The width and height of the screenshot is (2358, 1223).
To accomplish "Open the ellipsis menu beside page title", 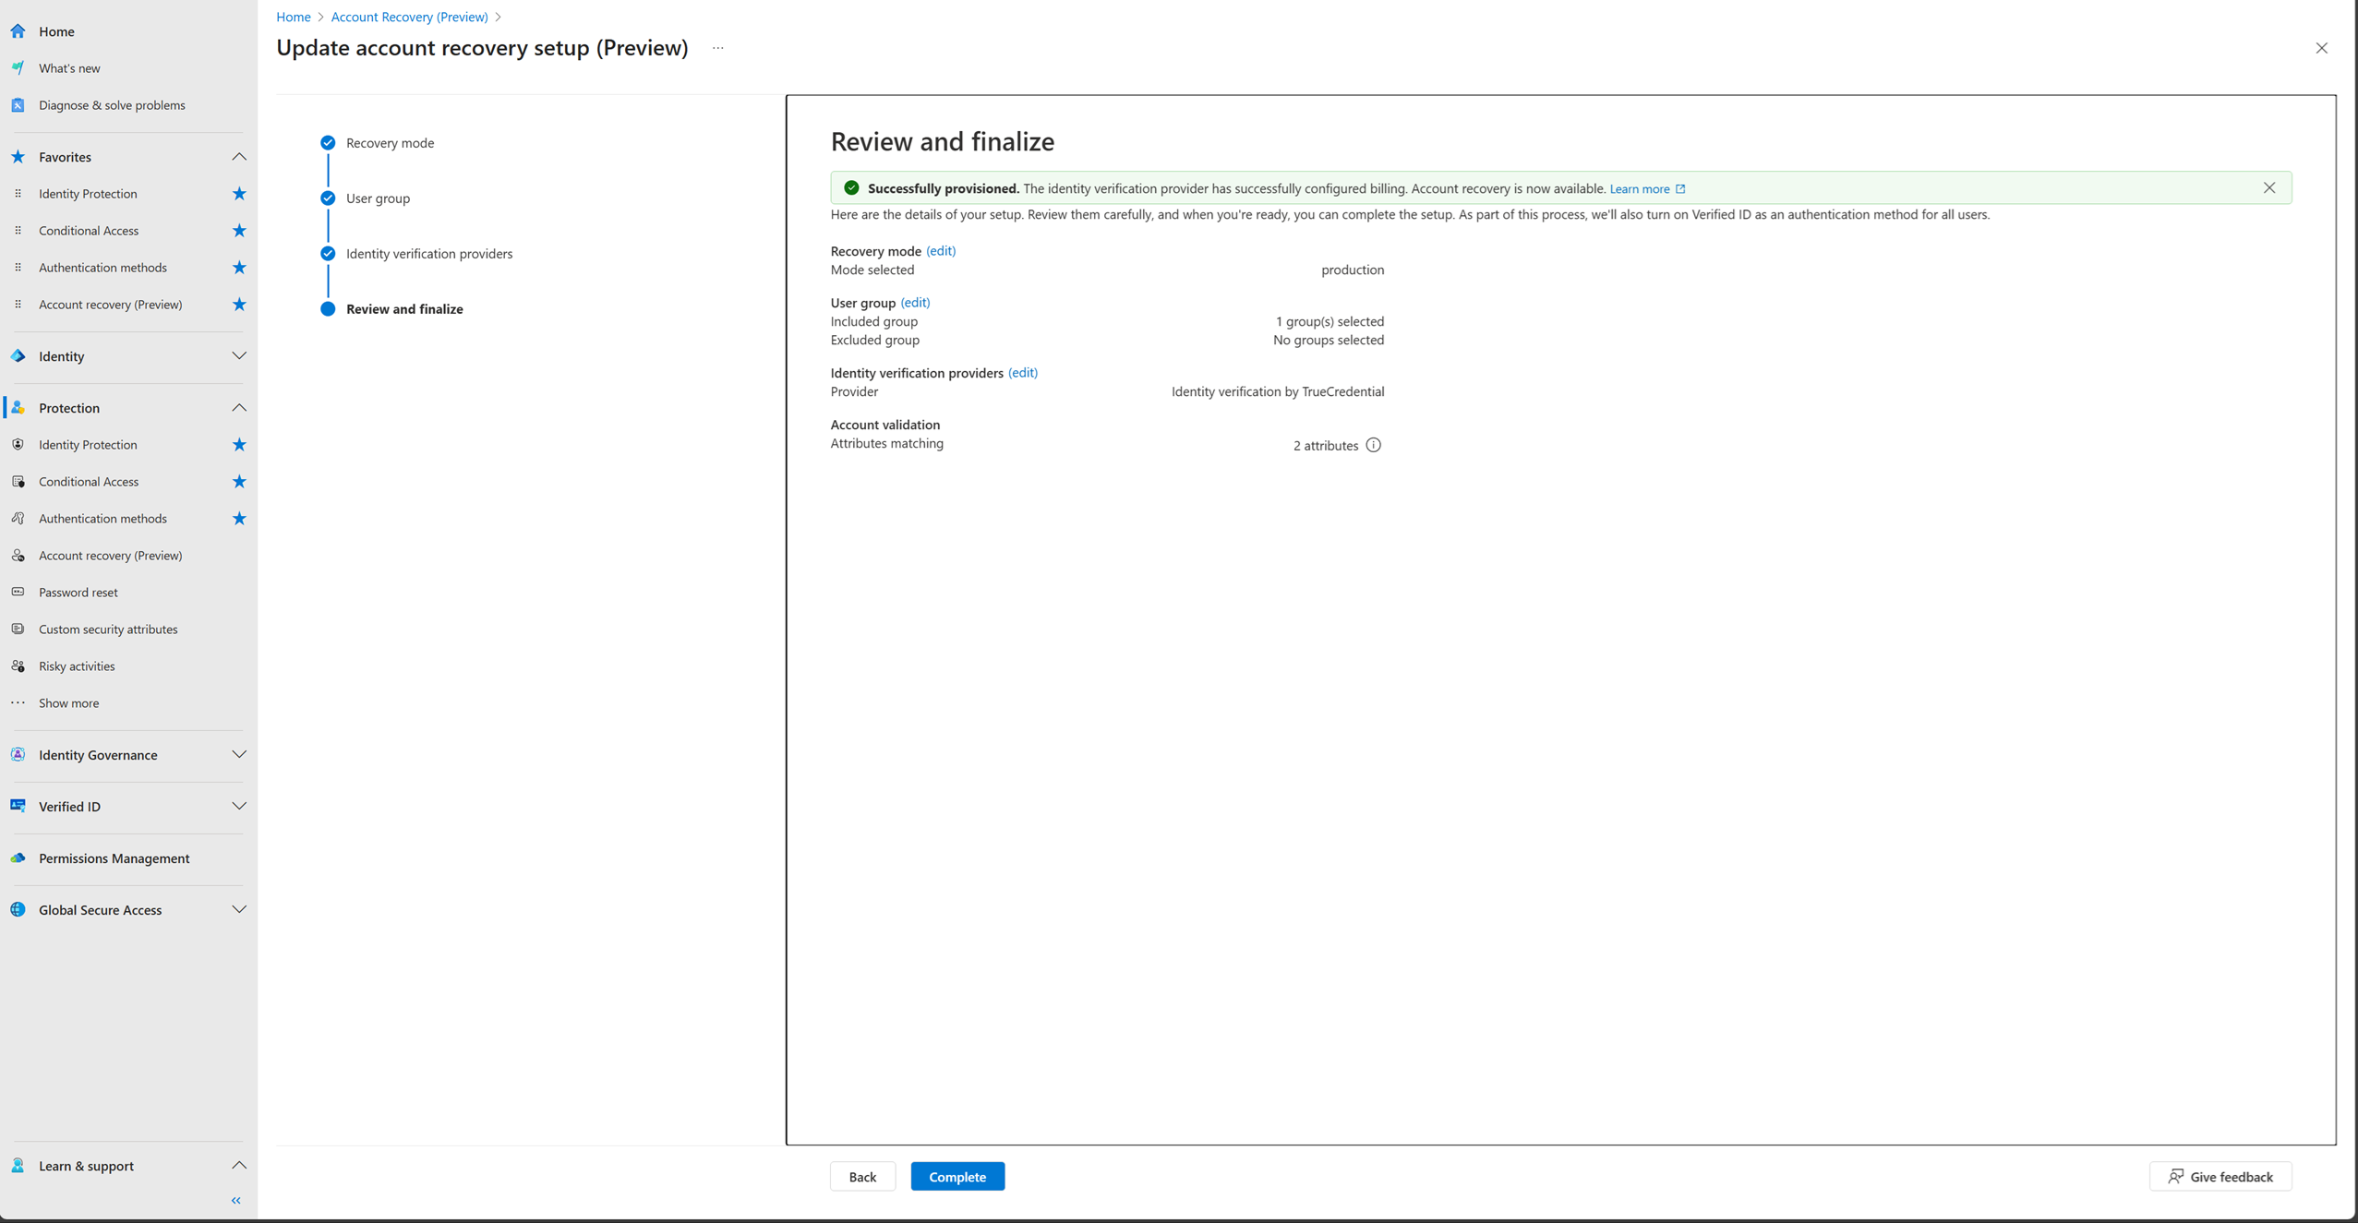I will point(717,48).
